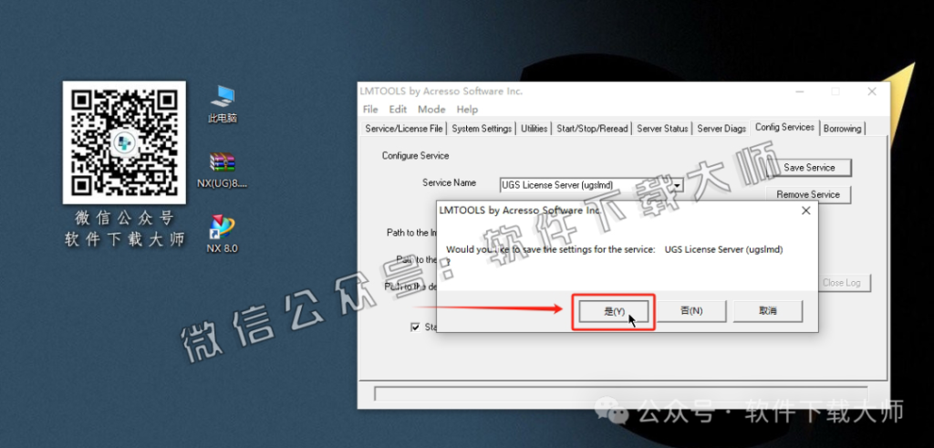Screen dimensions: 934x448
Task: Open the Mode menu
Action: pos(431,109)
